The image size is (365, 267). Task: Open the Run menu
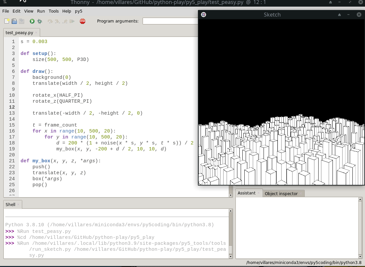[x=41, y=11]
